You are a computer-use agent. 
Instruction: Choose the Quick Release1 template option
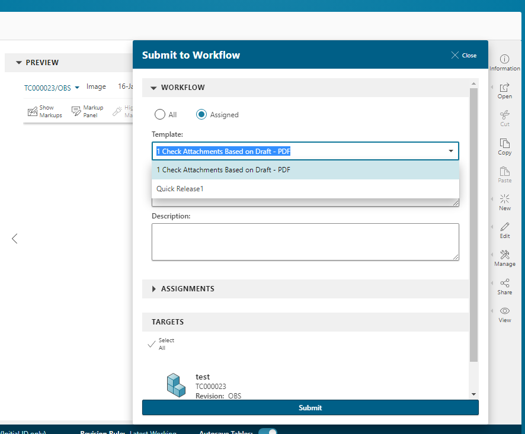tap(180, 188)
